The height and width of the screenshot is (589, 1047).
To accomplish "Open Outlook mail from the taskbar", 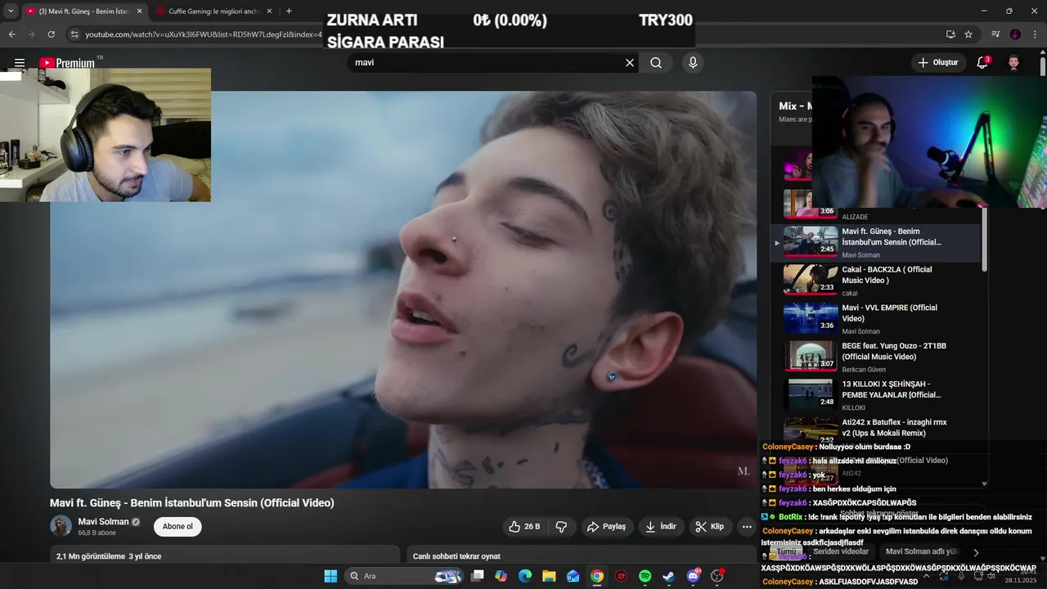I will [573, 576].
